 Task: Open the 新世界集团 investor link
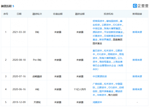coord(105,40)
